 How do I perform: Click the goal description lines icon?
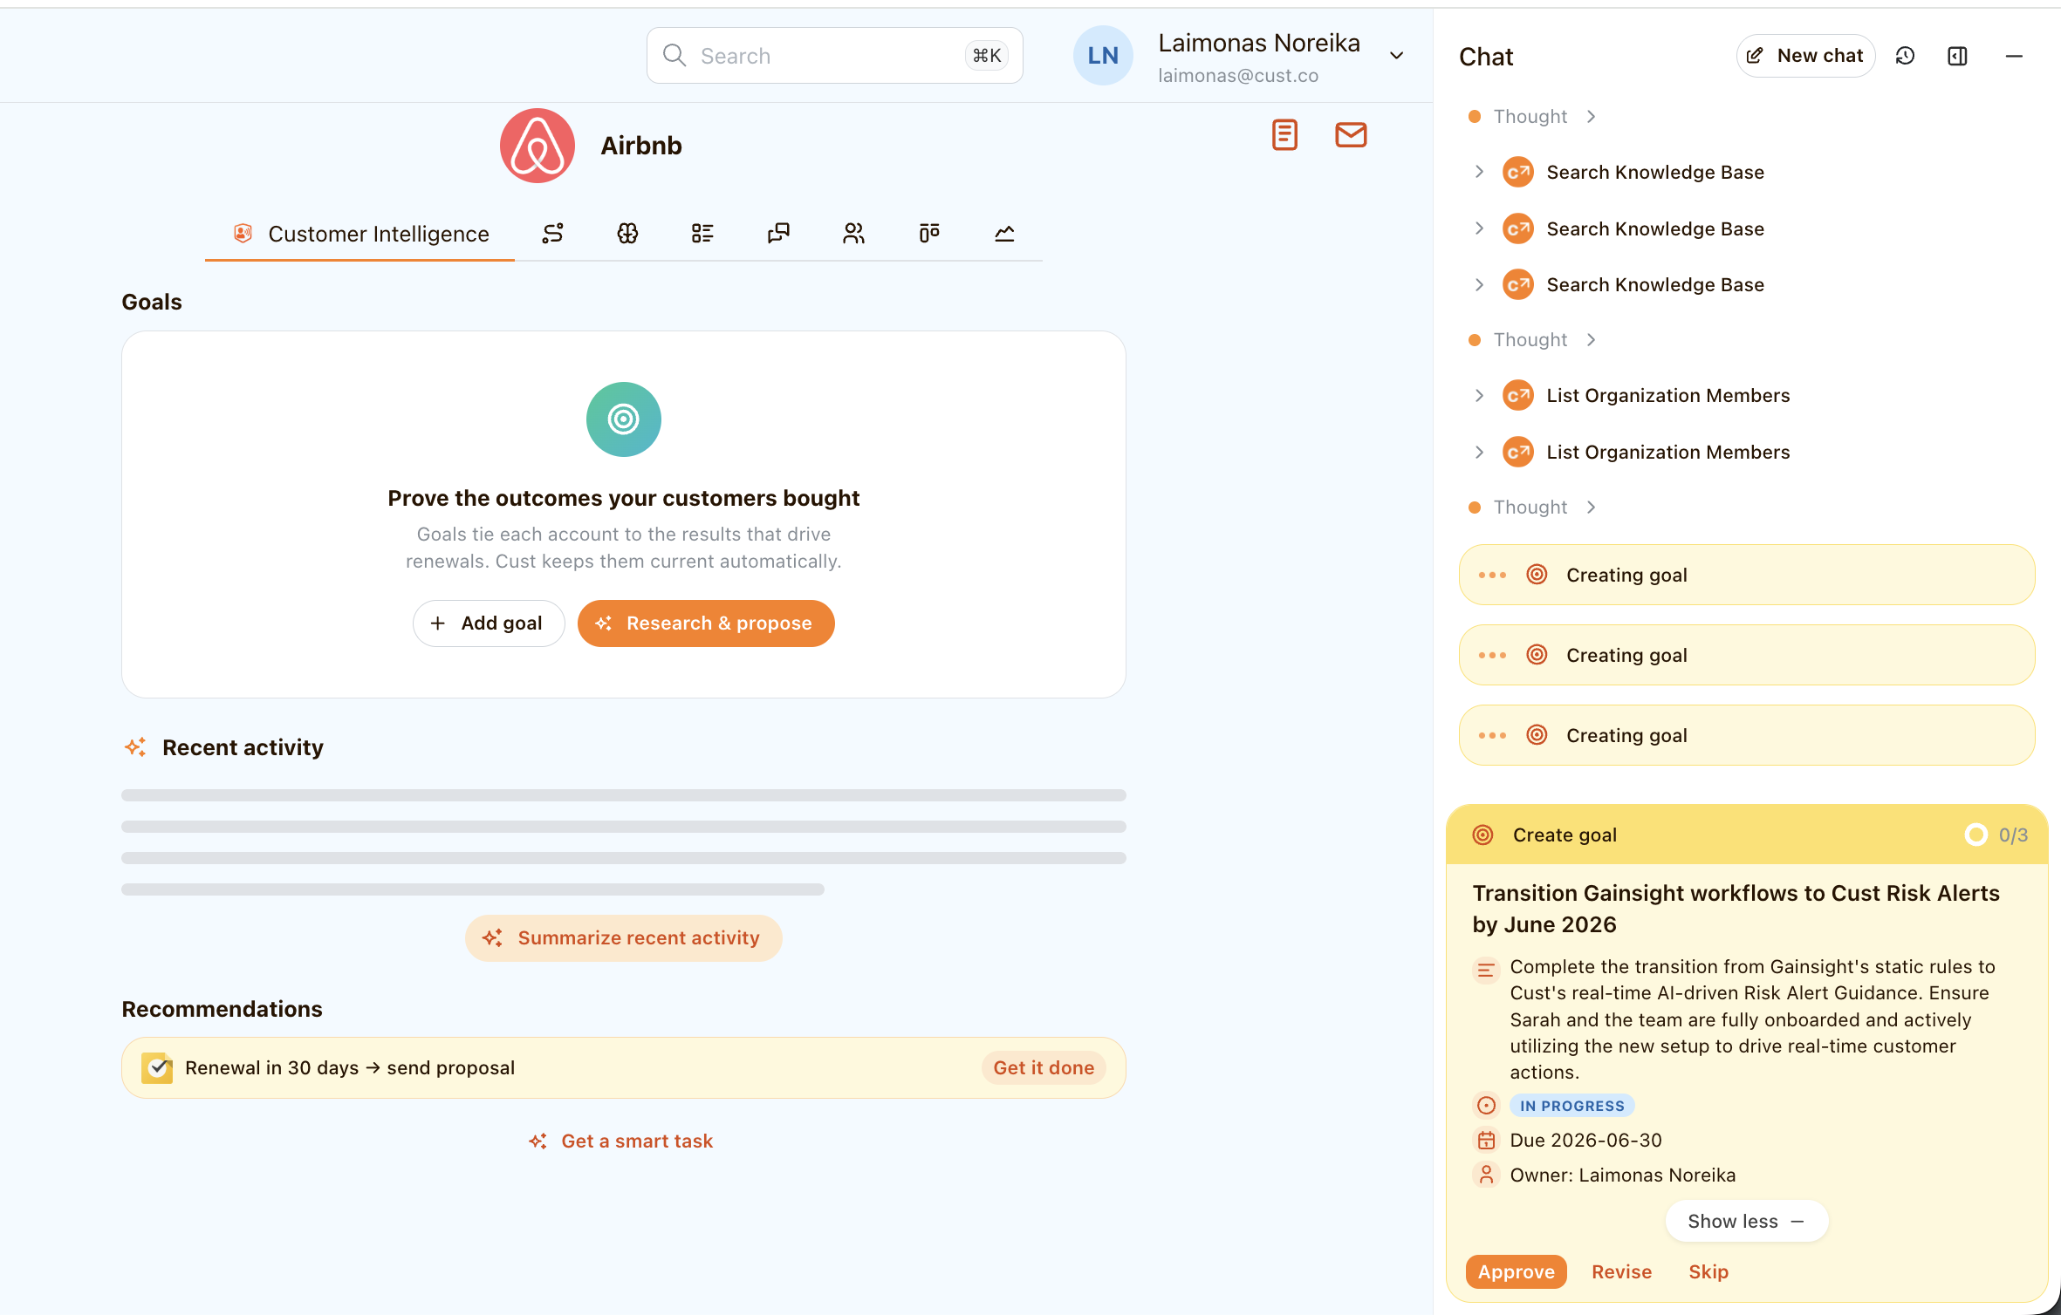[x=1486, y=970]
